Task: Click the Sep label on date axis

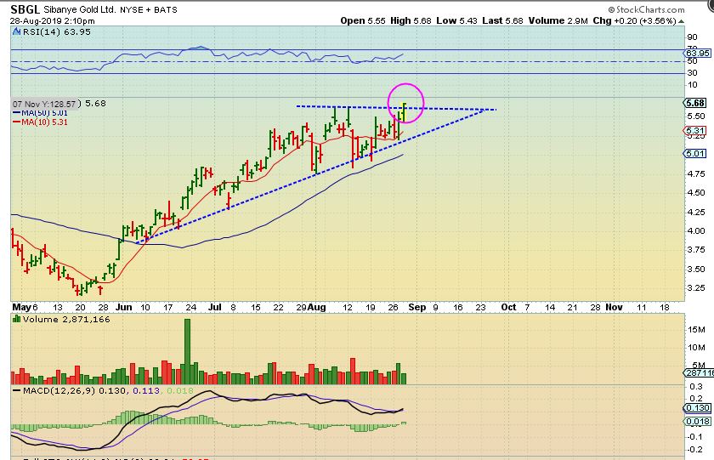Action: (417, 308)
